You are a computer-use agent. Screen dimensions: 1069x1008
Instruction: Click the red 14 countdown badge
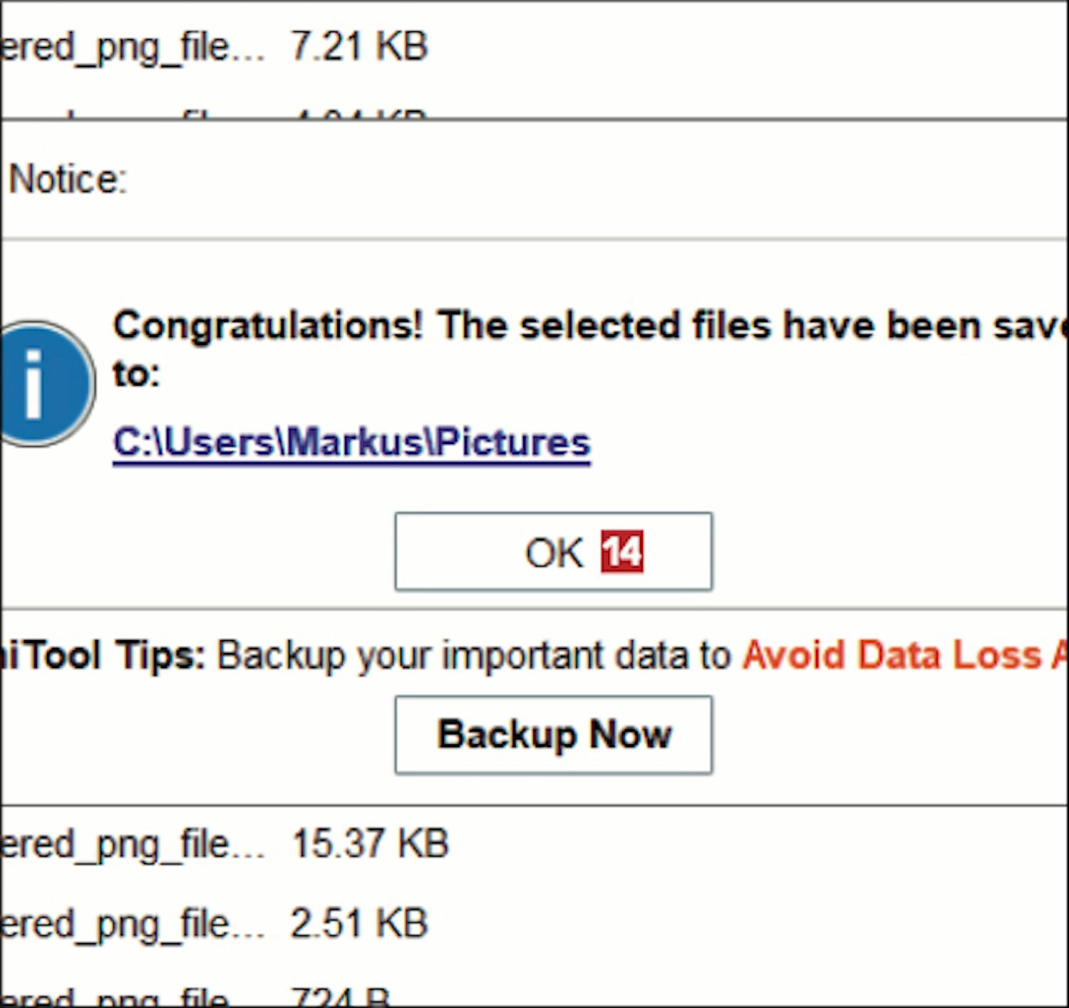point(621,552)
